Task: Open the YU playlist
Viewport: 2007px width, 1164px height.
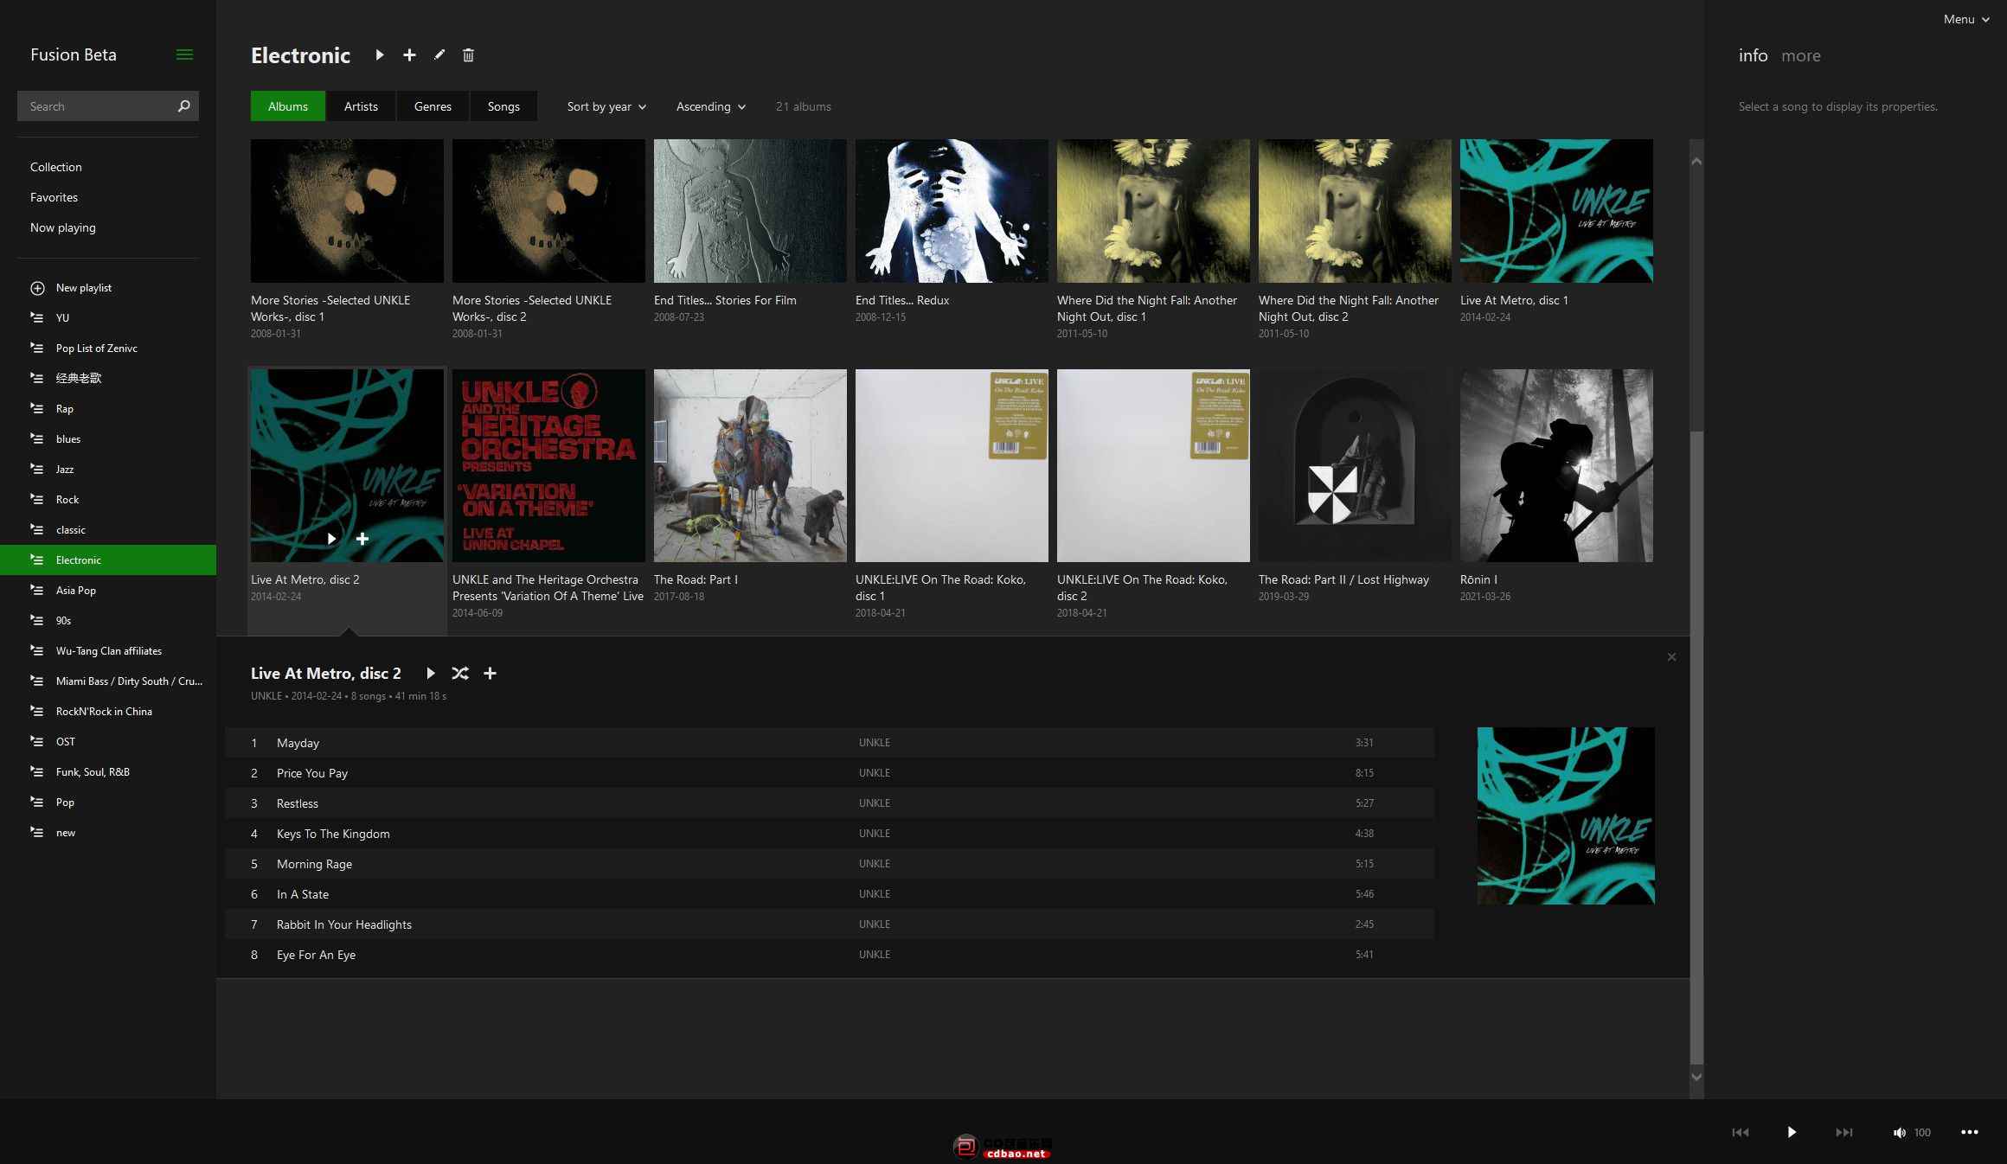Action: 108,318
